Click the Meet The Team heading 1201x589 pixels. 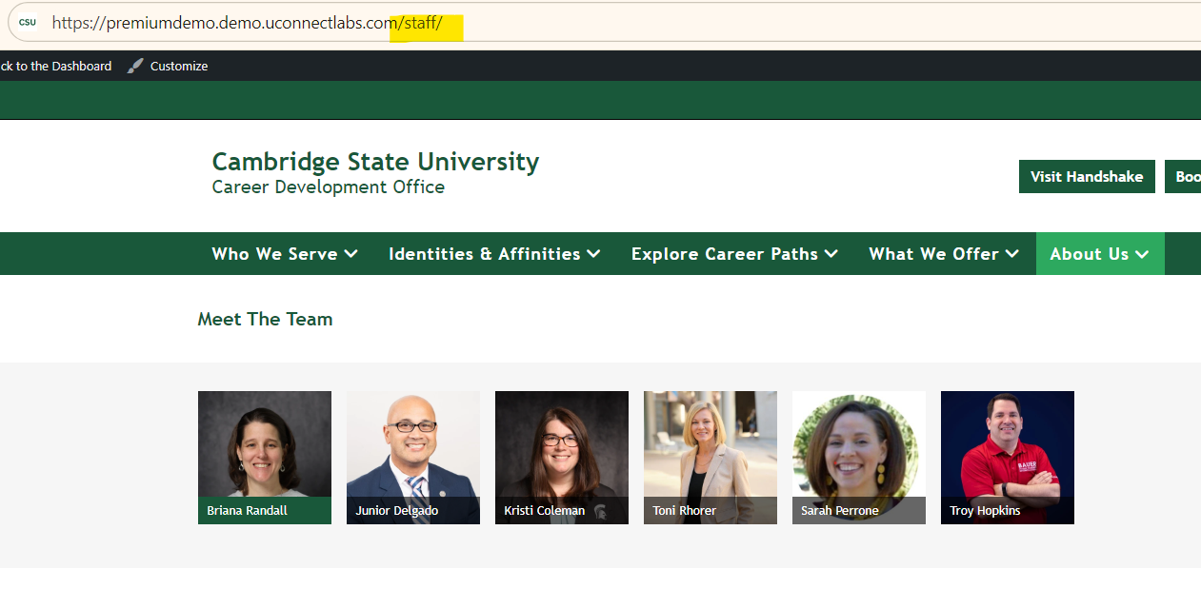[x=265, y=320]
